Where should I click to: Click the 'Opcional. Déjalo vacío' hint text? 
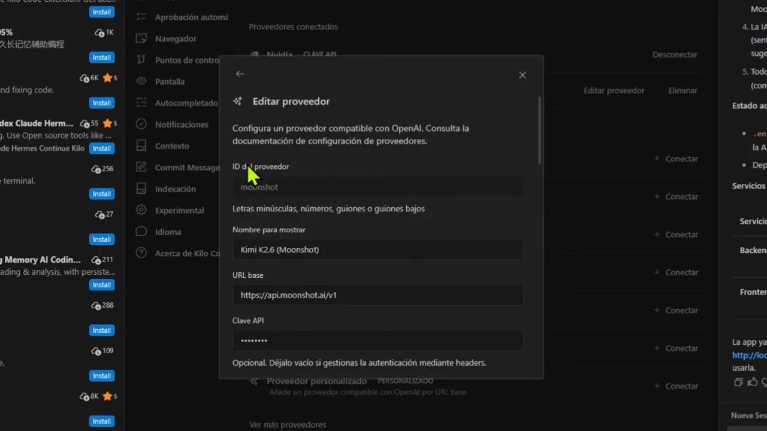point(360,363)
